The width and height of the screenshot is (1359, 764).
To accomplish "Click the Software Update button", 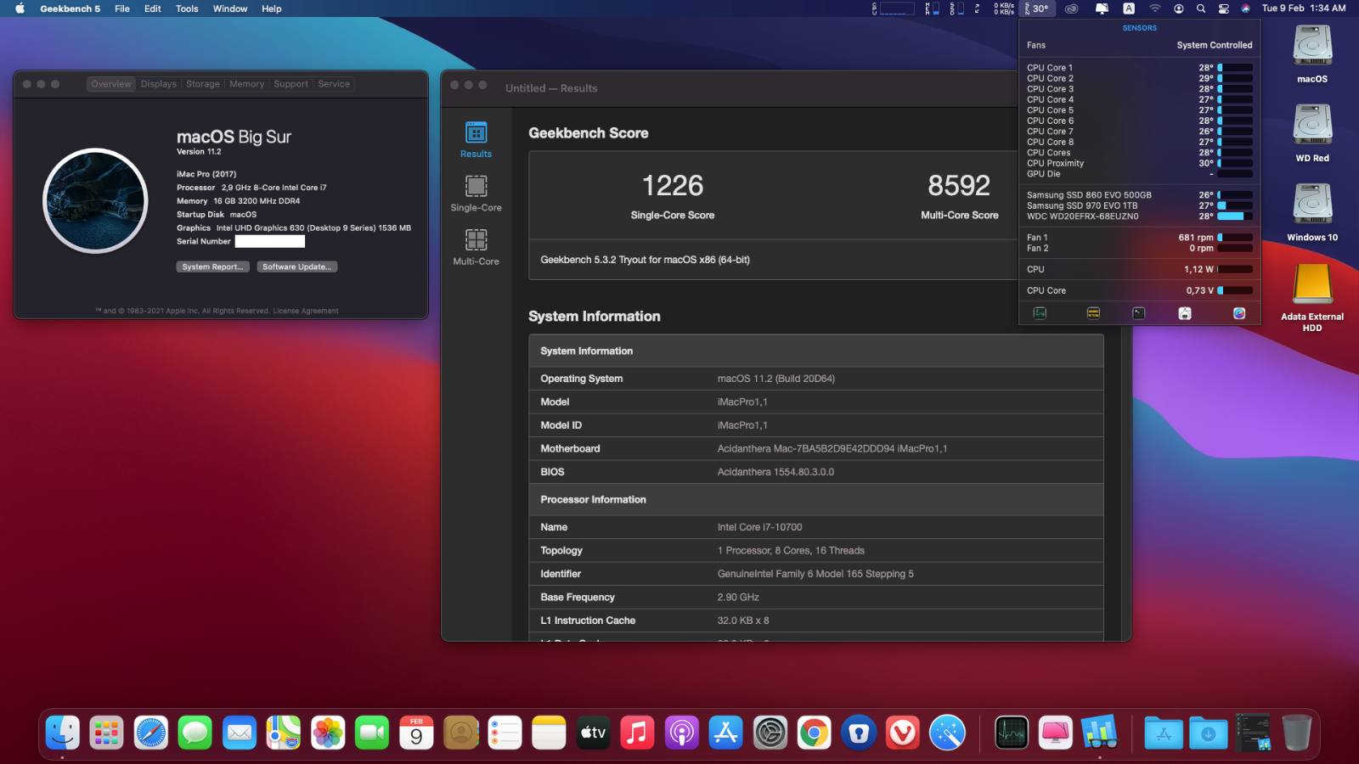I will click(x=297, y=267).
